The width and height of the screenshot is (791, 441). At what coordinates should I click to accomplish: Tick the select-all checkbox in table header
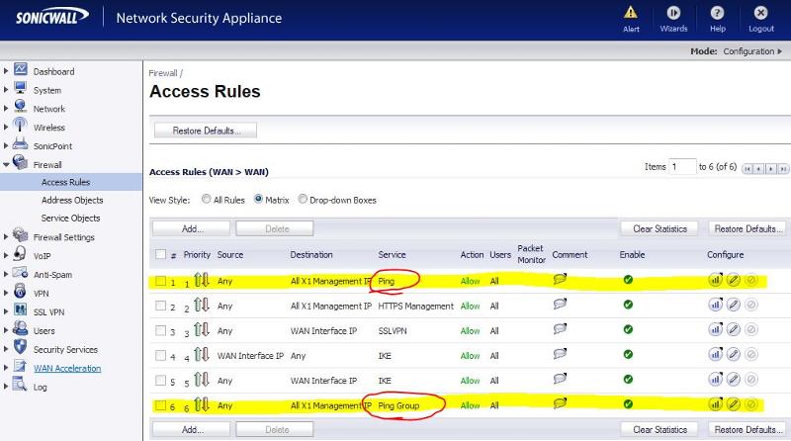(x=160, y=254)
